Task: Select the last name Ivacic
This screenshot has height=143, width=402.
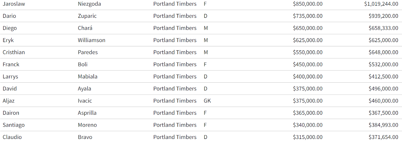Action: (85, 101)
